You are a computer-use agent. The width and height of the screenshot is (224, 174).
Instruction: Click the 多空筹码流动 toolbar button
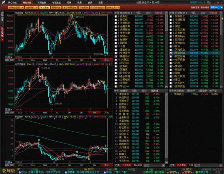coord(70,8)
